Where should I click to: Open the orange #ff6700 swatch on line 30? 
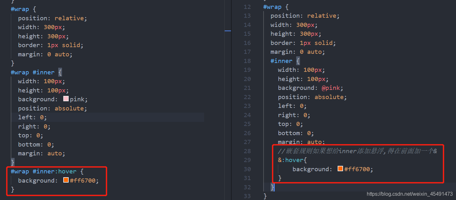click(340, 169)
